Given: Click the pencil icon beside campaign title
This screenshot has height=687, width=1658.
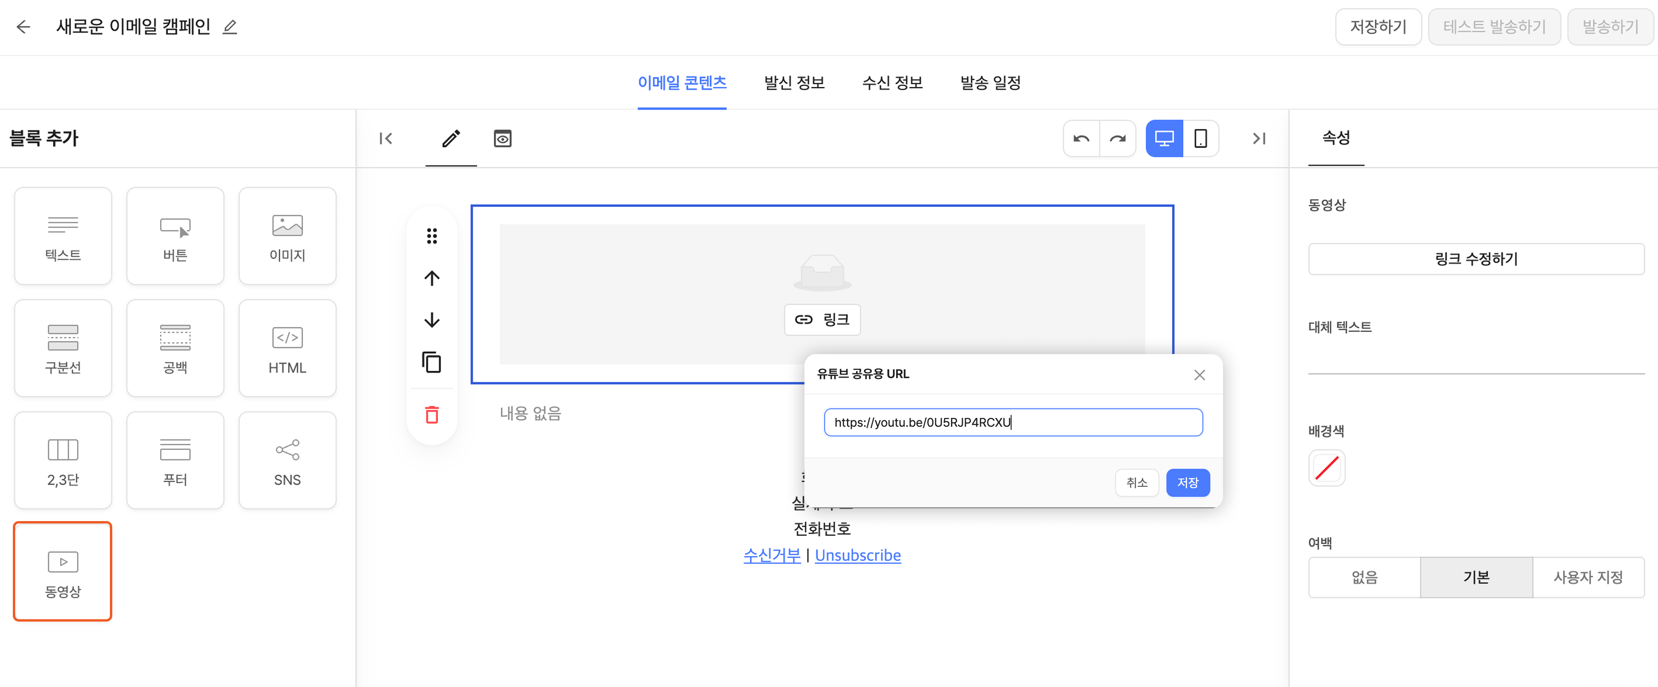Looking at the screenshot, I should coord(230,27).
